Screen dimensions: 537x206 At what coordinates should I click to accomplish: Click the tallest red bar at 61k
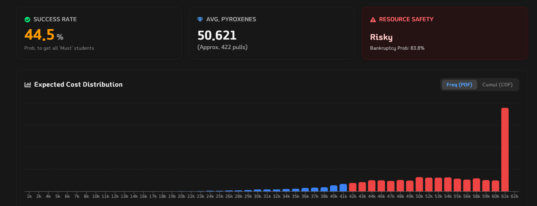click(505, 149)
